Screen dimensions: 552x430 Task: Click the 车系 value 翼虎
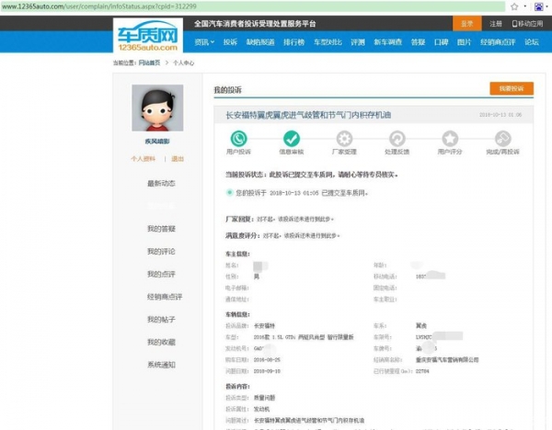421,325
